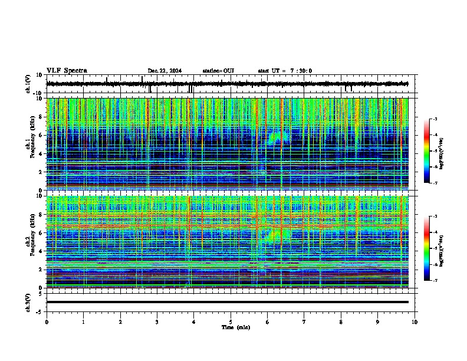Select the ch.1 "Frequency (kHz)" axis label

click(32, 137)
